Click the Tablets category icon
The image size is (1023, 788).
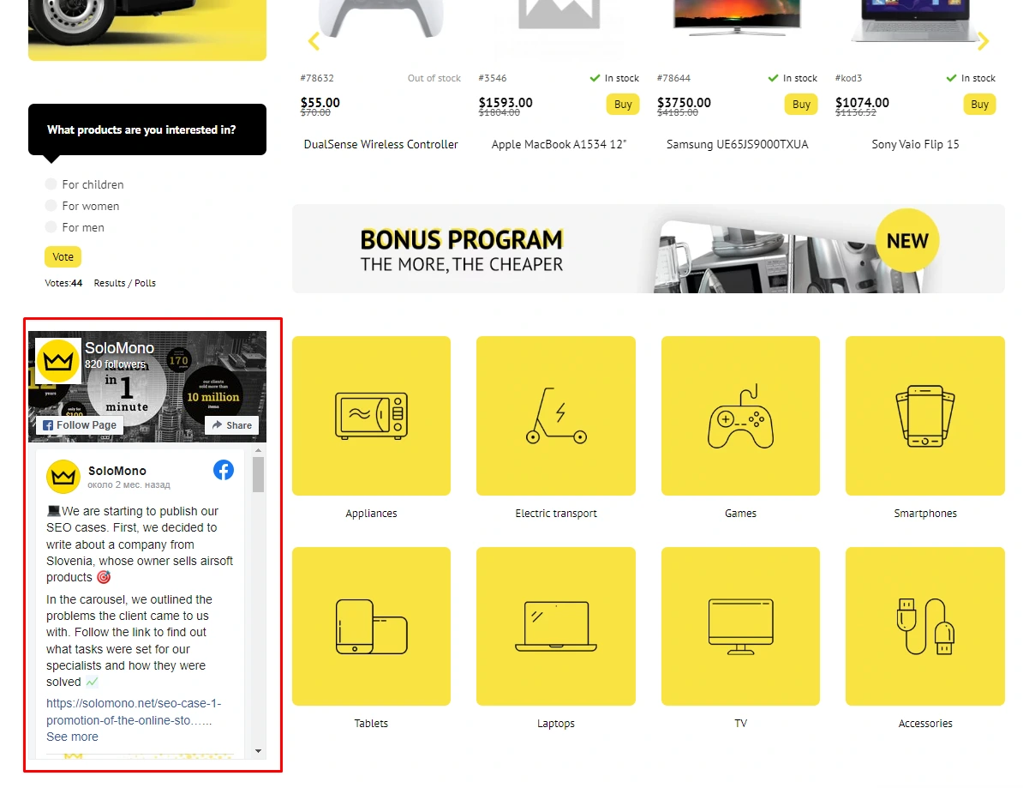(x=371, y=626)
